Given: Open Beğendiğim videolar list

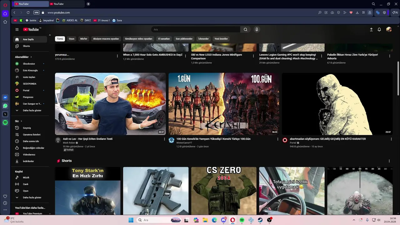Looking at the screenshot, I should click(30, 148).
